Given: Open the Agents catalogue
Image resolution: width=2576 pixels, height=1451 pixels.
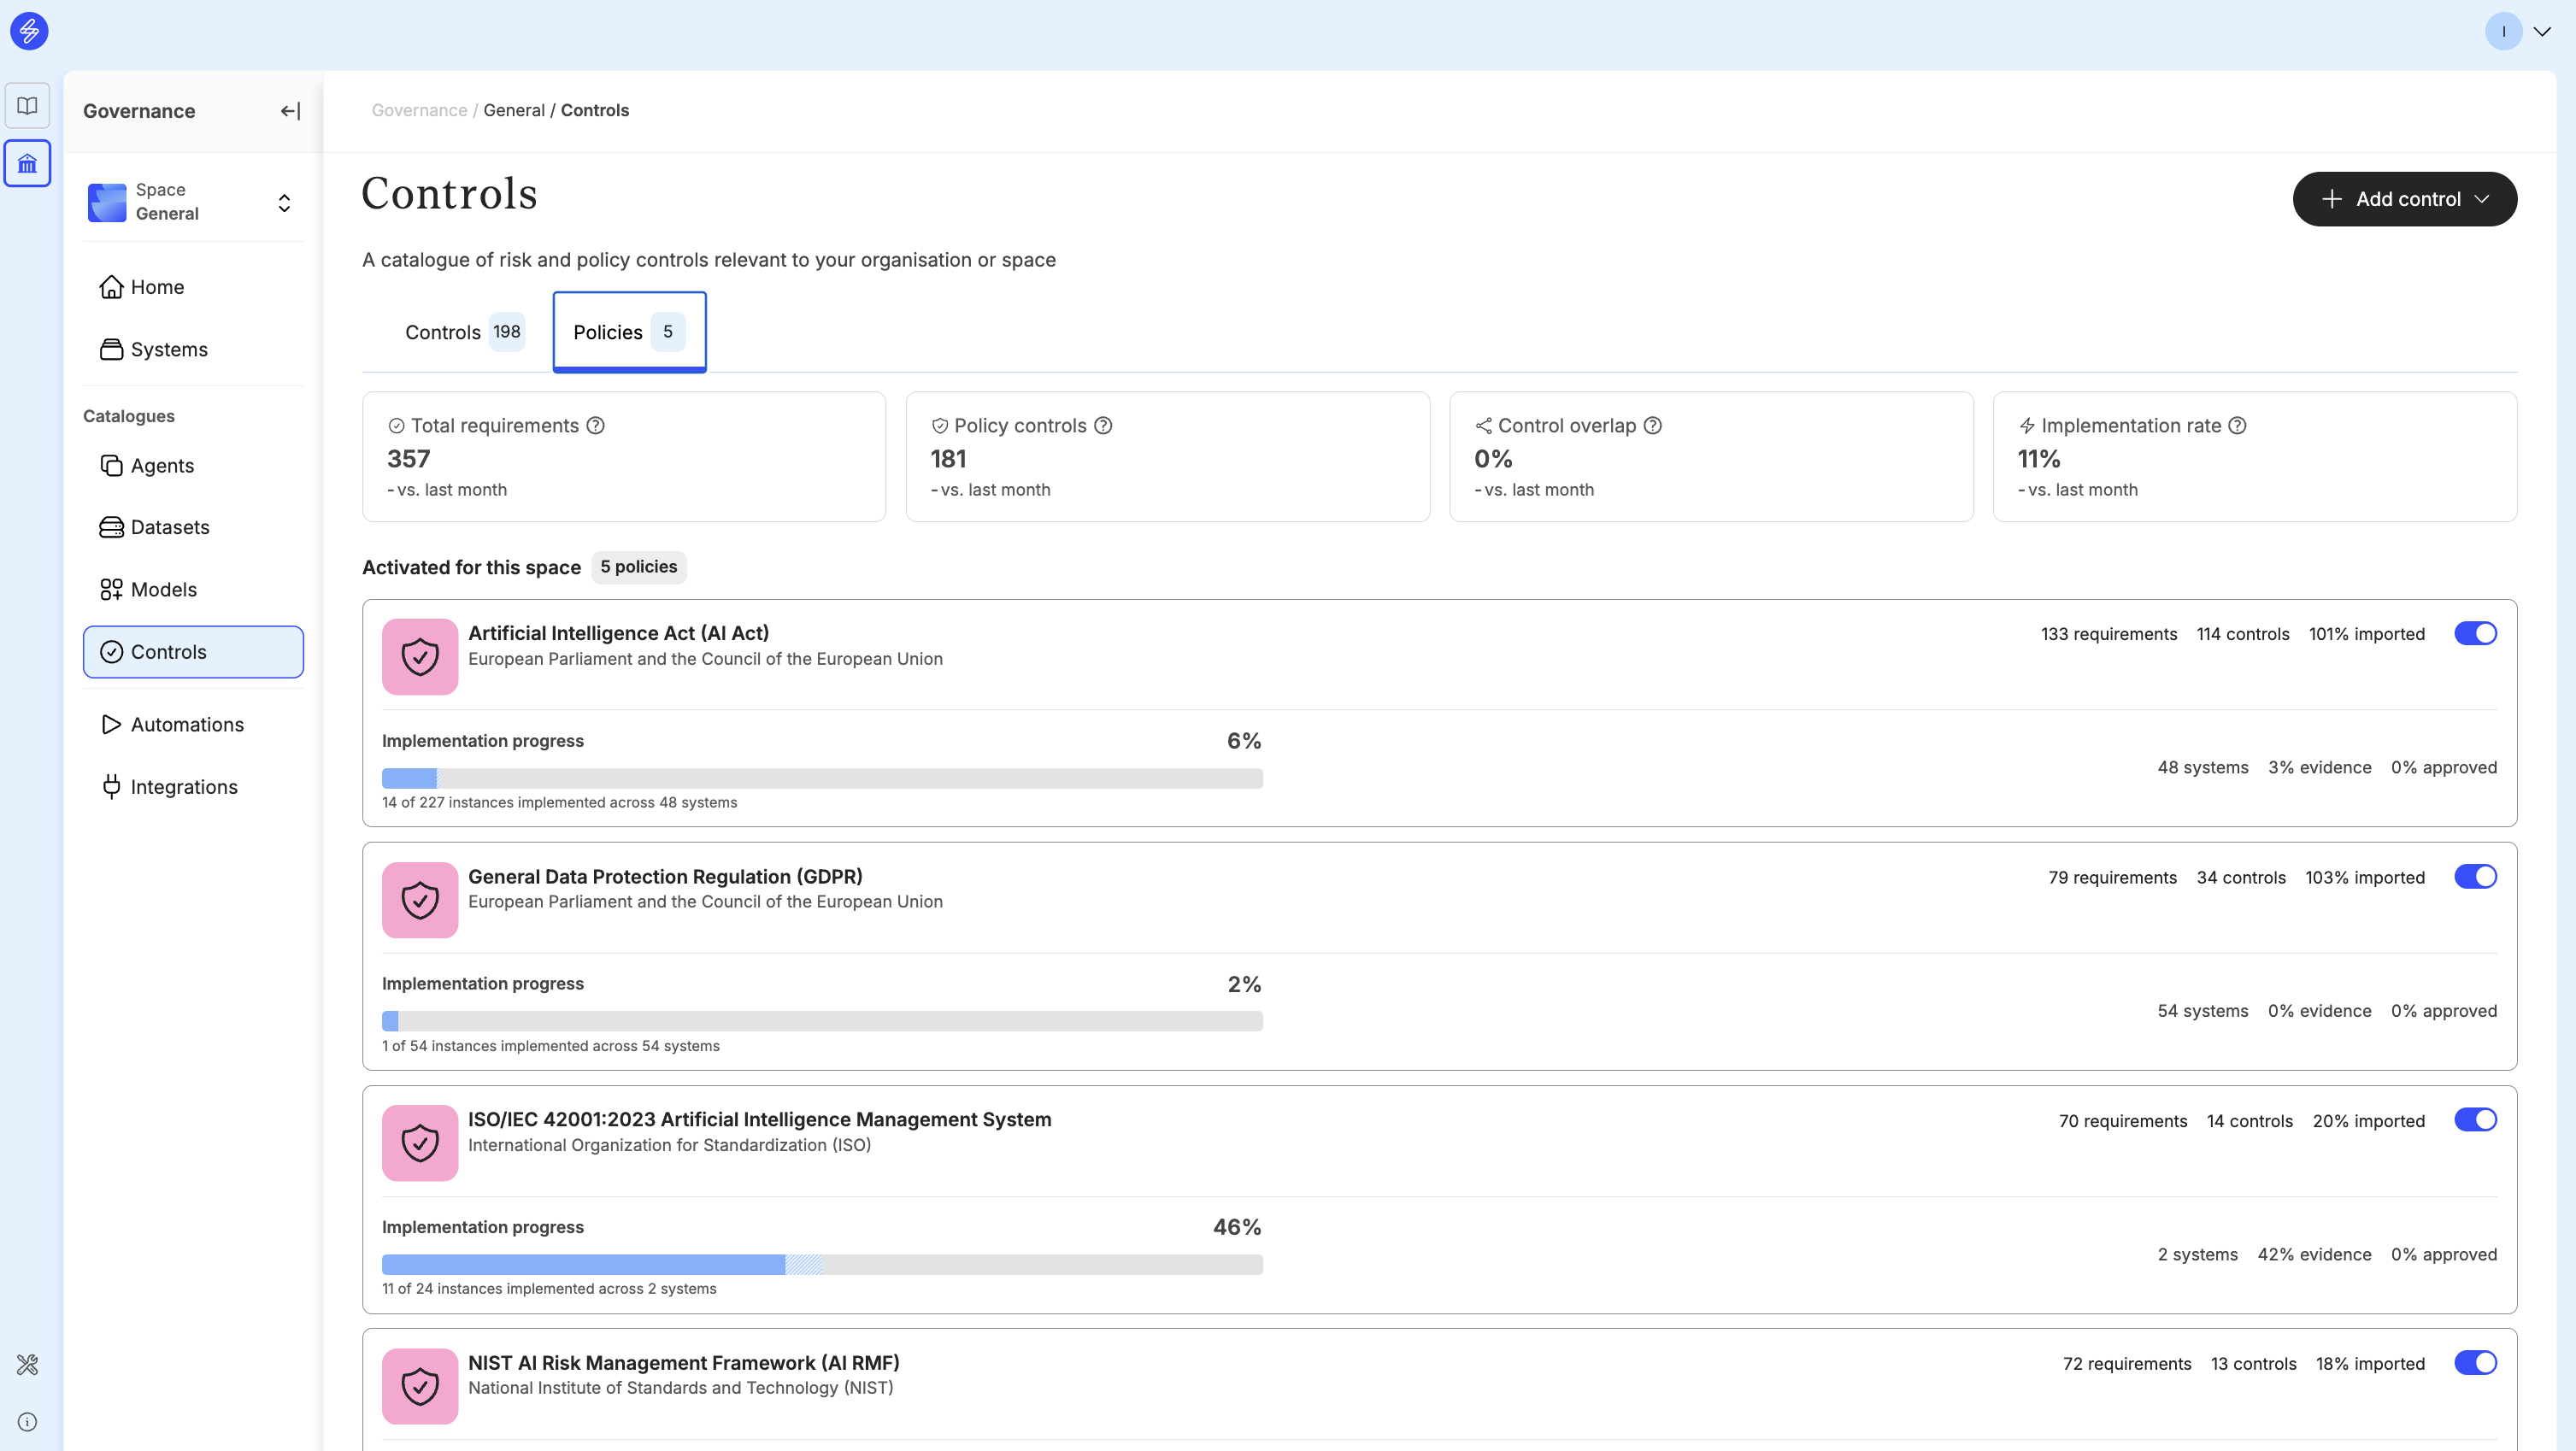Looking at the screenshot, I should pyautogui.click(x=193, y=465).
